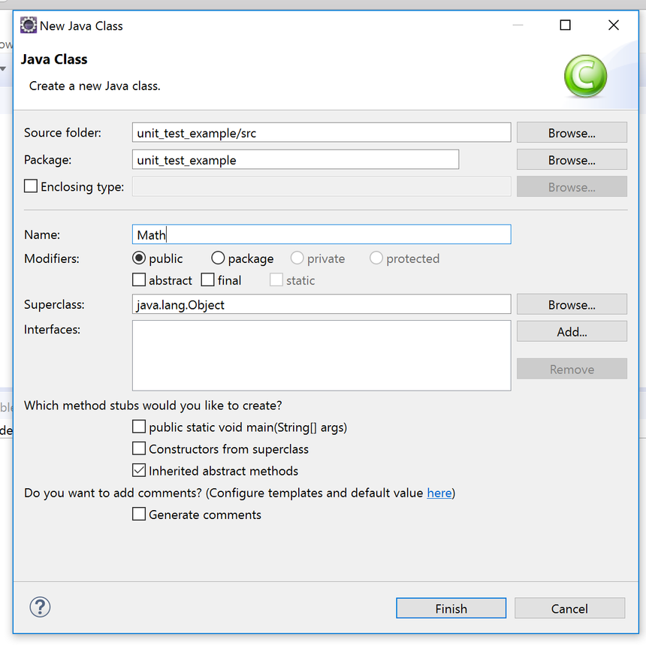Viewport: 646px width, 646px height.
Task: Click the Name input field containing Math
Action: [321, 235]
